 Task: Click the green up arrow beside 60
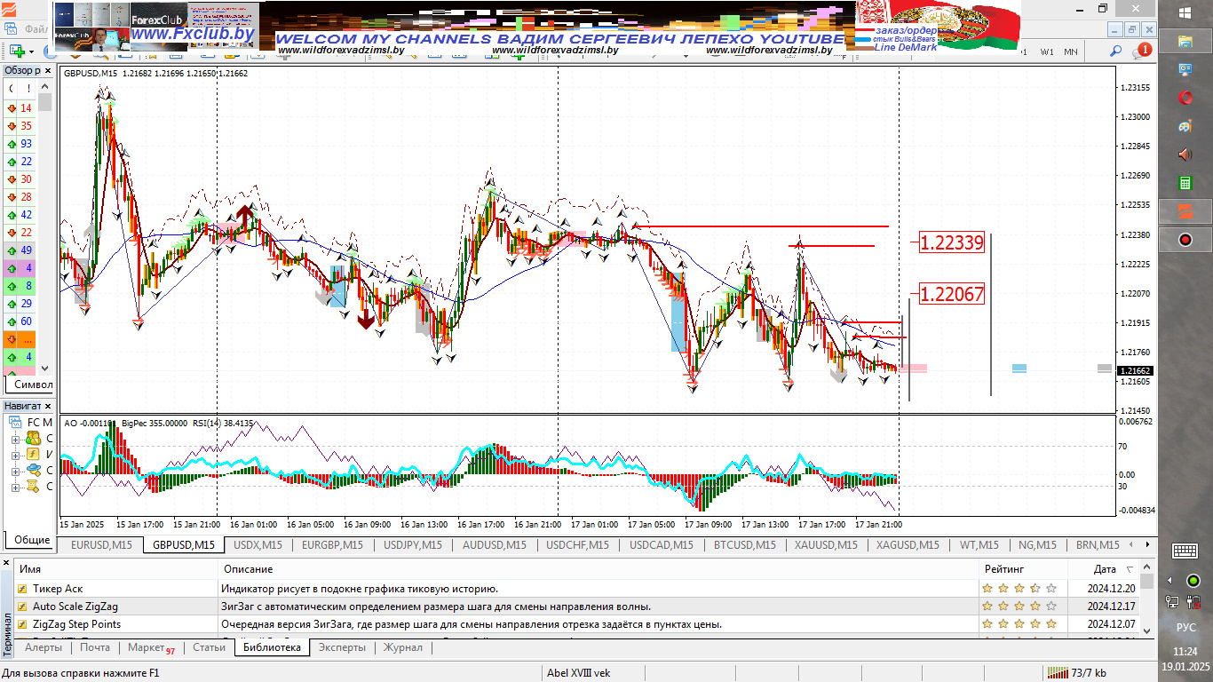click(x=12, y=321)
